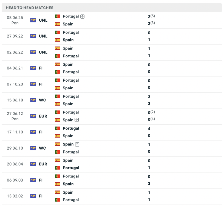Click the world map icon for 13.02.02 FI match
224x206 pixels.
coord(33,196)
